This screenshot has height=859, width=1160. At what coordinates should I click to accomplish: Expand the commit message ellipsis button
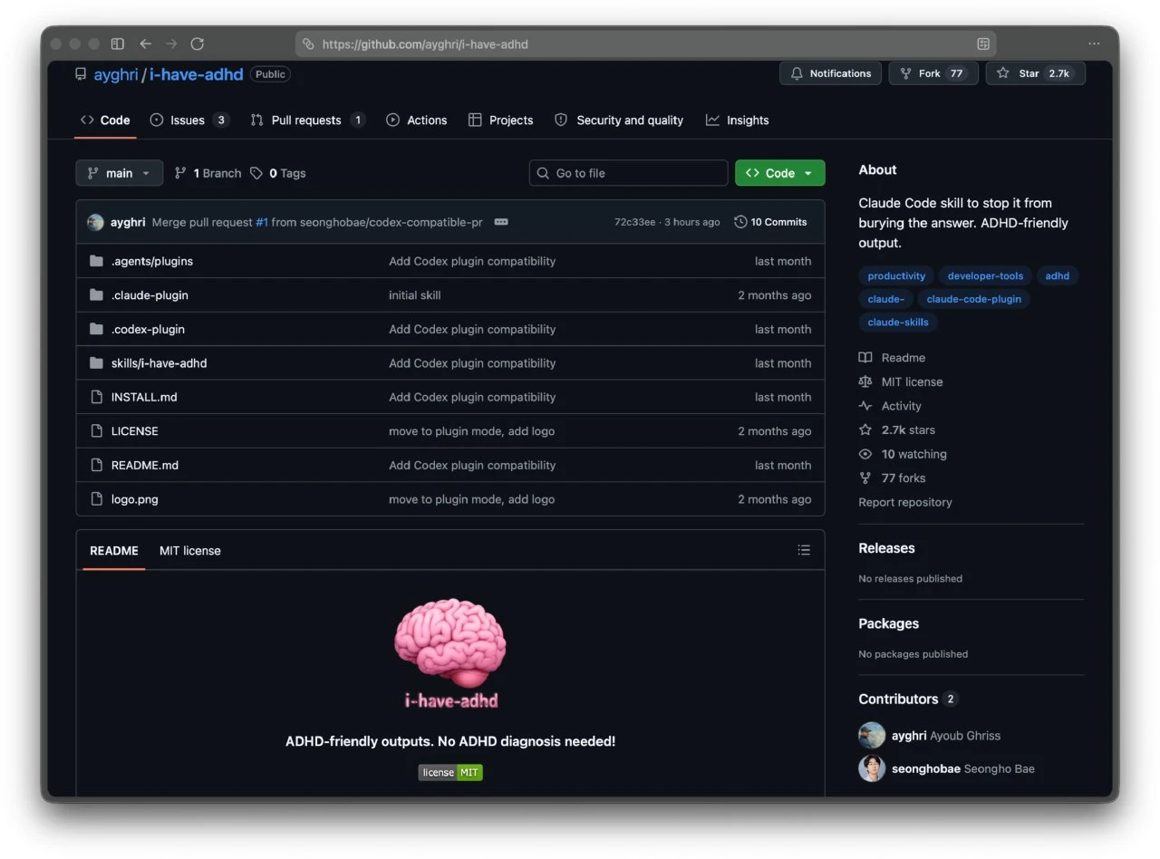pyautogui.click(x=501, y=222)
